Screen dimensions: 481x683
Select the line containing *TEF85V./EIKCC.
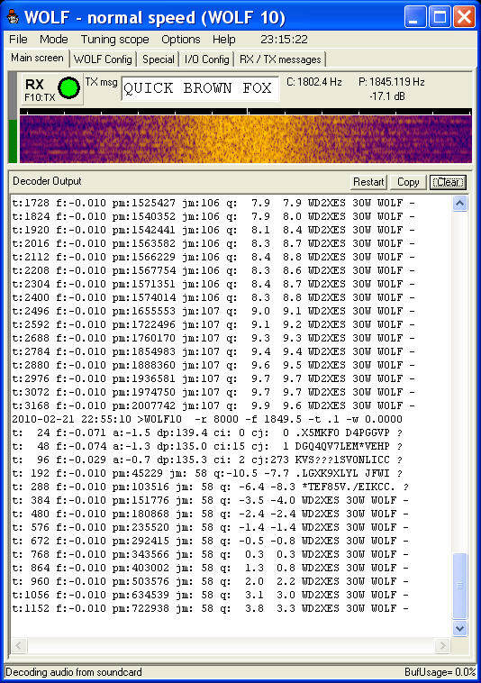pos(210,487)
